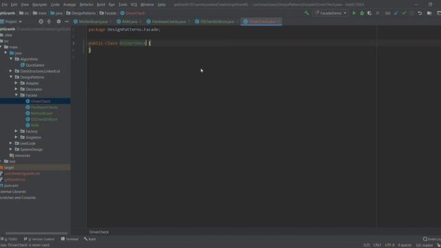Click the Run with Coverage icon
This screenshot has width=441, height=248.
(x=369, y=13)
